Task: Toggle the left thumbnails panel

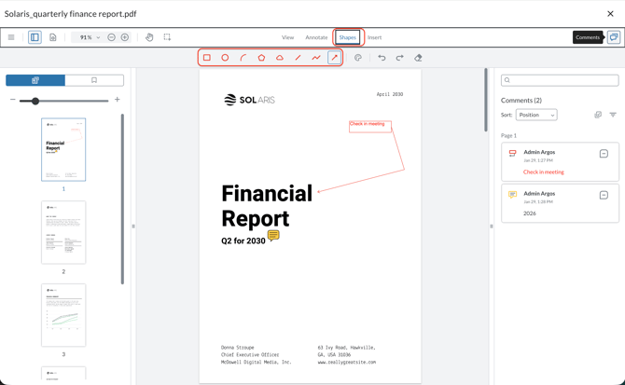Action: pyautogui.click(x=35, y=37)
